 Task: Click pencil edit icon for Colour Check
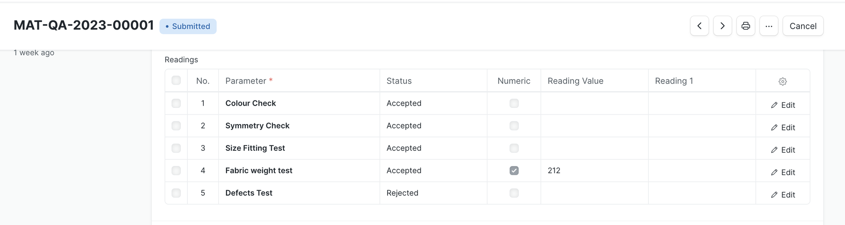click(774, 105)
